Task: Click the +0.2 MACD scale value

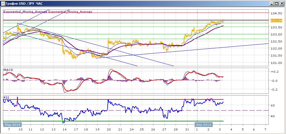Action: point(275,72)
